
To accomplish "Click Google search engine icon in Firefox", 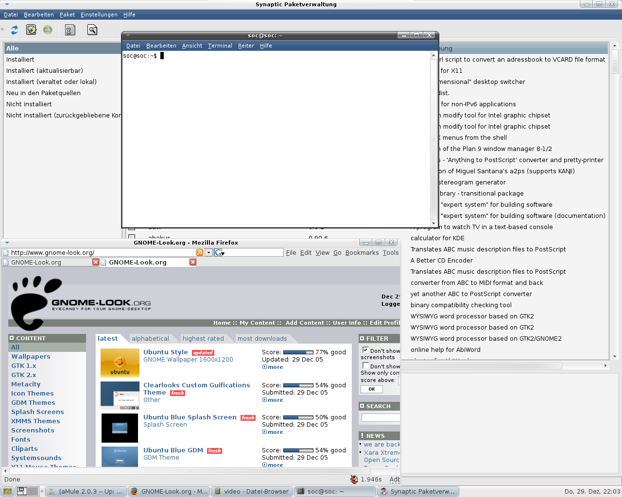I will pos(219,252).
